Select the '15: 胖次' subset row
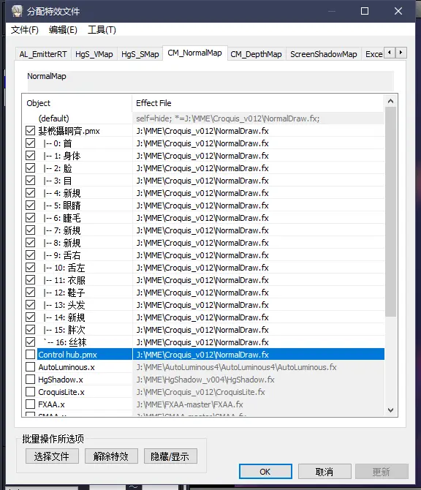 203,330
